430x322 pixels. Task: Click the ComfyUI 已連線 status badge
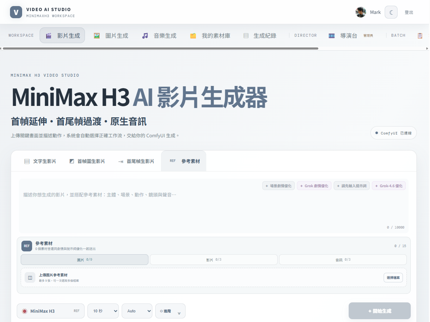click(x=394, y=133)
